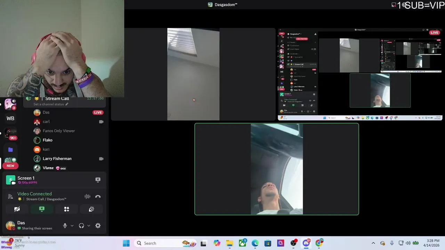Viewport: 445px width, 250px height.
Task: Expand the headphones output options arrow
Action: (89, 226)
